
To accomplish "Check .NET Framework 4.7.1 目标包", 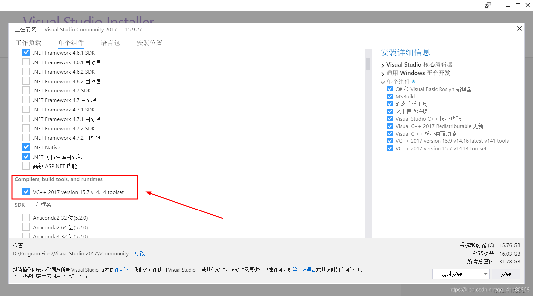I will (26, 119).
